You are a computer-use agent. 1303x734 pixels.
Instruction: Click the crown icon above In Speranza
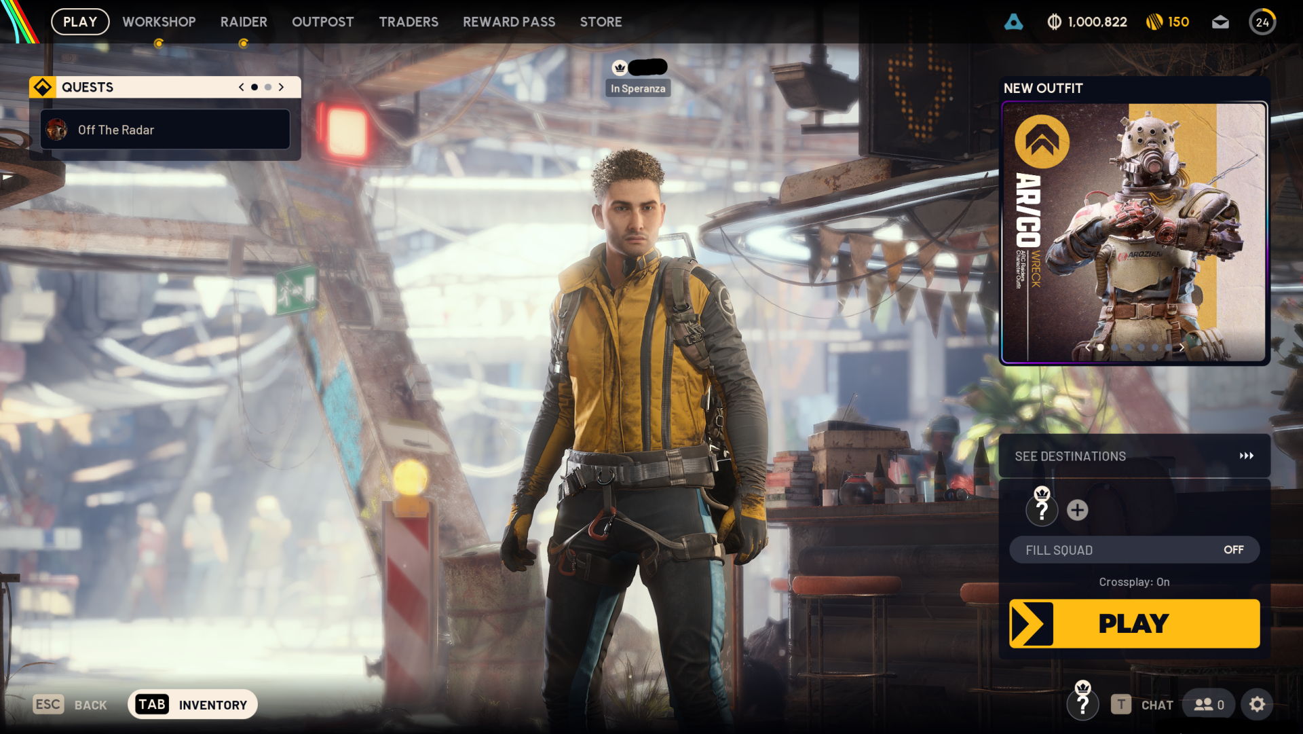[x=620, y=67]
